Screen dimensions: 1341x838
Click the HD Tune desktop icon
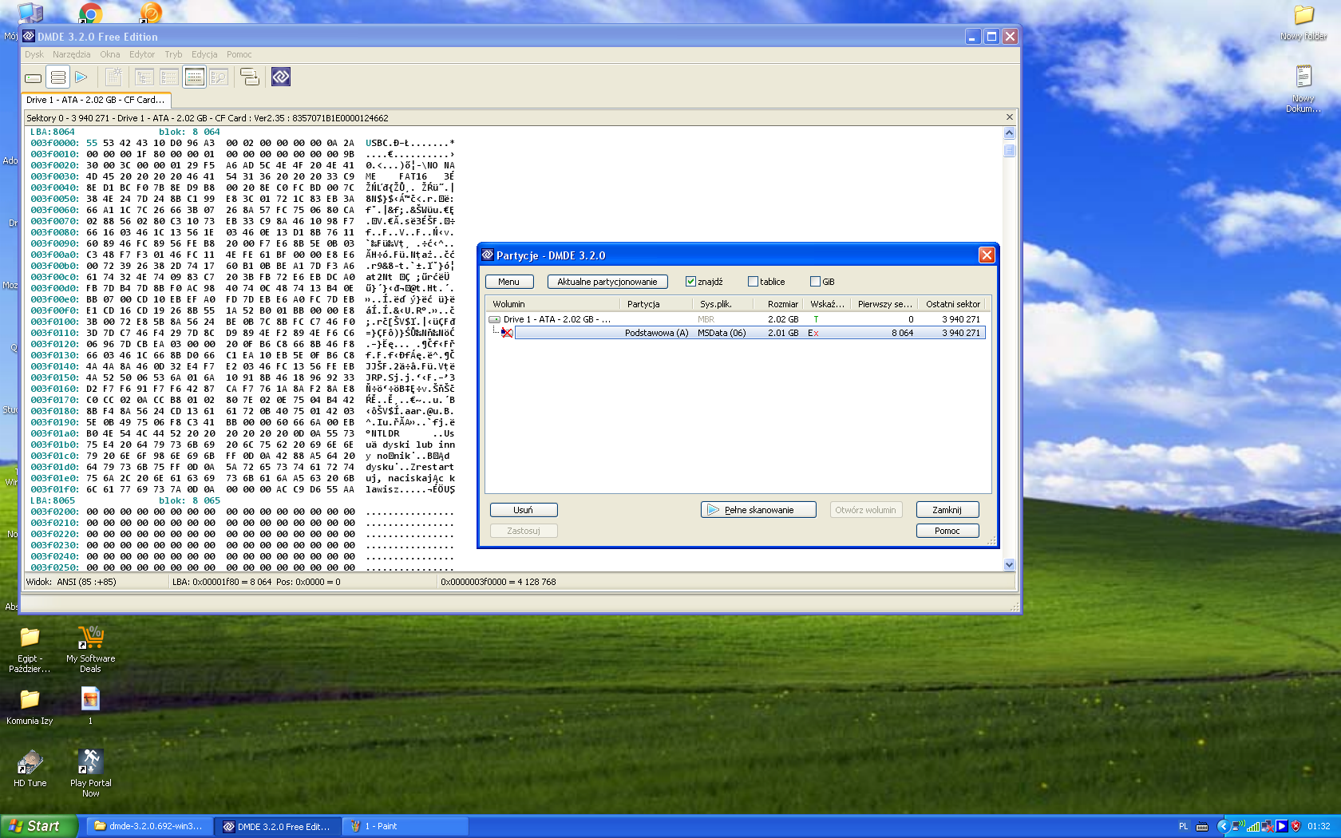[x=30, y=769]
